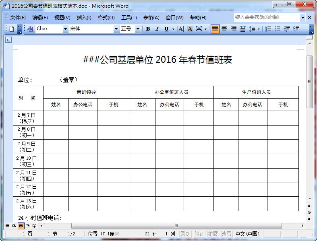Screen dimensions: 317x241
Task: Click the Next Page double-arrow button
Action: click(309, 219)
